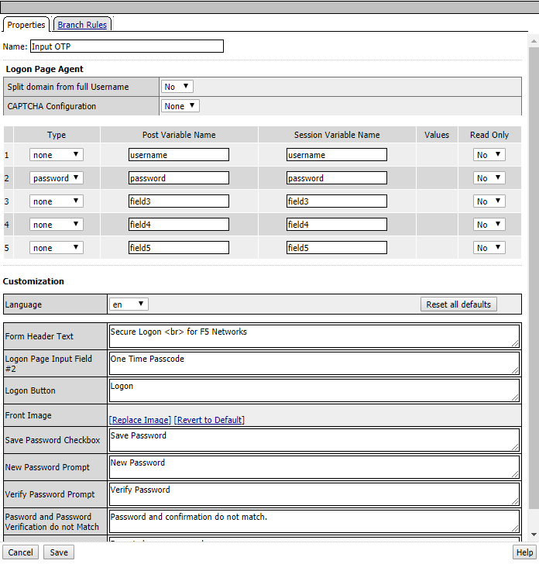Image resolution: width=539 pixels, height=564 pixels.
Task: Click the Save button
Action: [x=59, y=552]
